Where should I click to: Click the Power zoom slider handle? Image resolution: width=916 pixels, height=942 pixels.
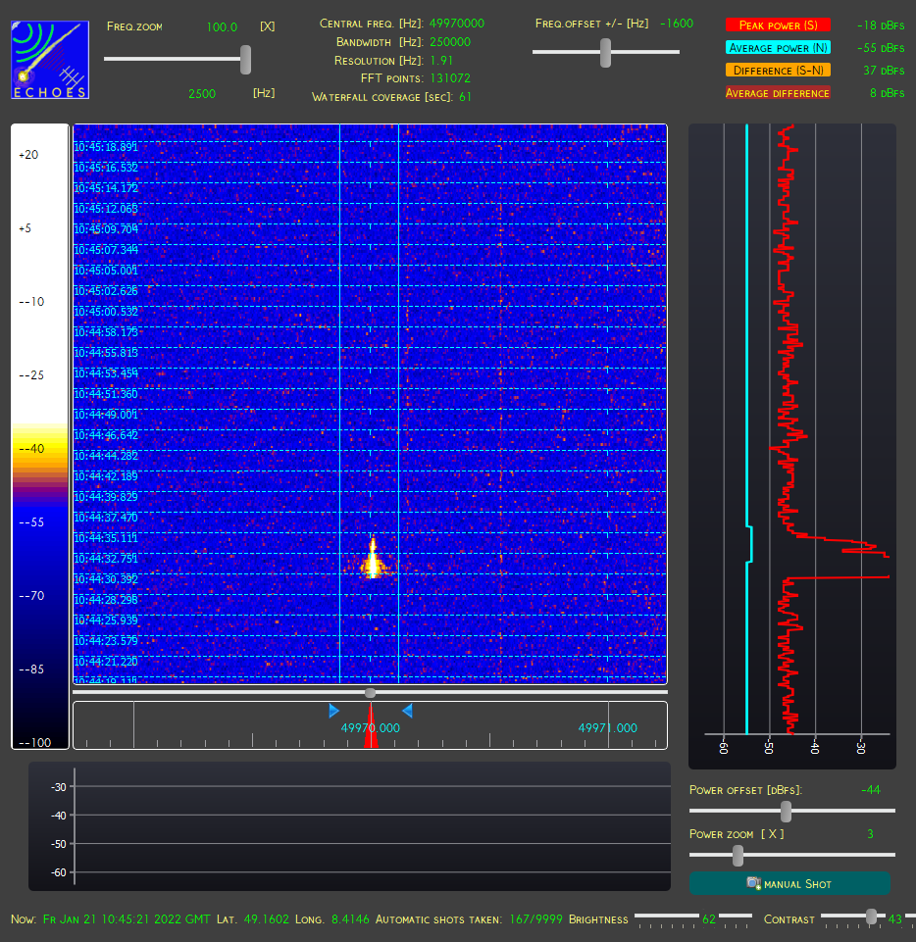click(738, 856)
